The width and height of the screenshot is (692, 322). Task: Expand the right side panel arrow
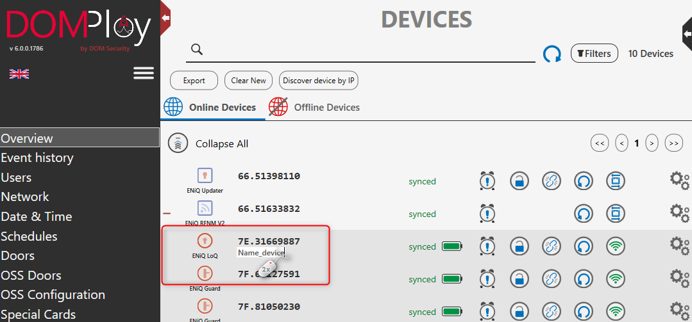687,34
